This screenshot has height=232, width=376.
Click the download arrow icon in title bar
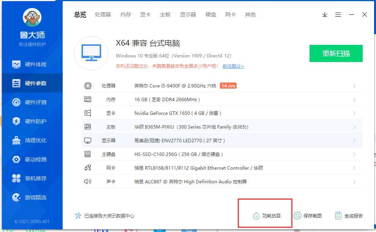pyautogui.click(x=325, y=14)
